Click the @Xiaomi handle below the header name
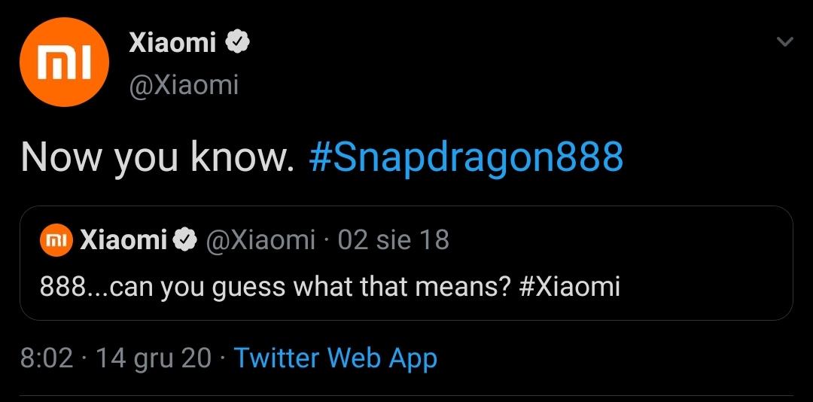813x402 pixels. pos(184,85)
